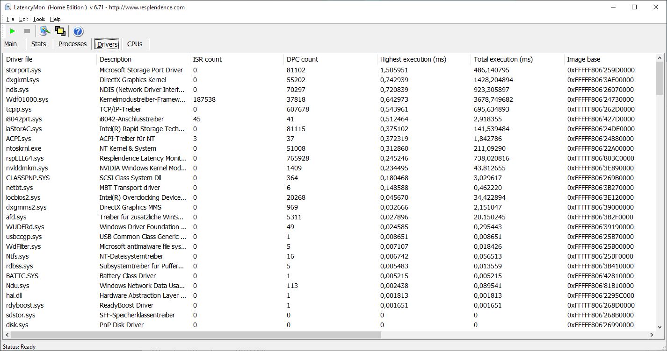
Task: Select the WUDFRd.sys driver row
Action: pyautogui.click(x=329, y=227)
